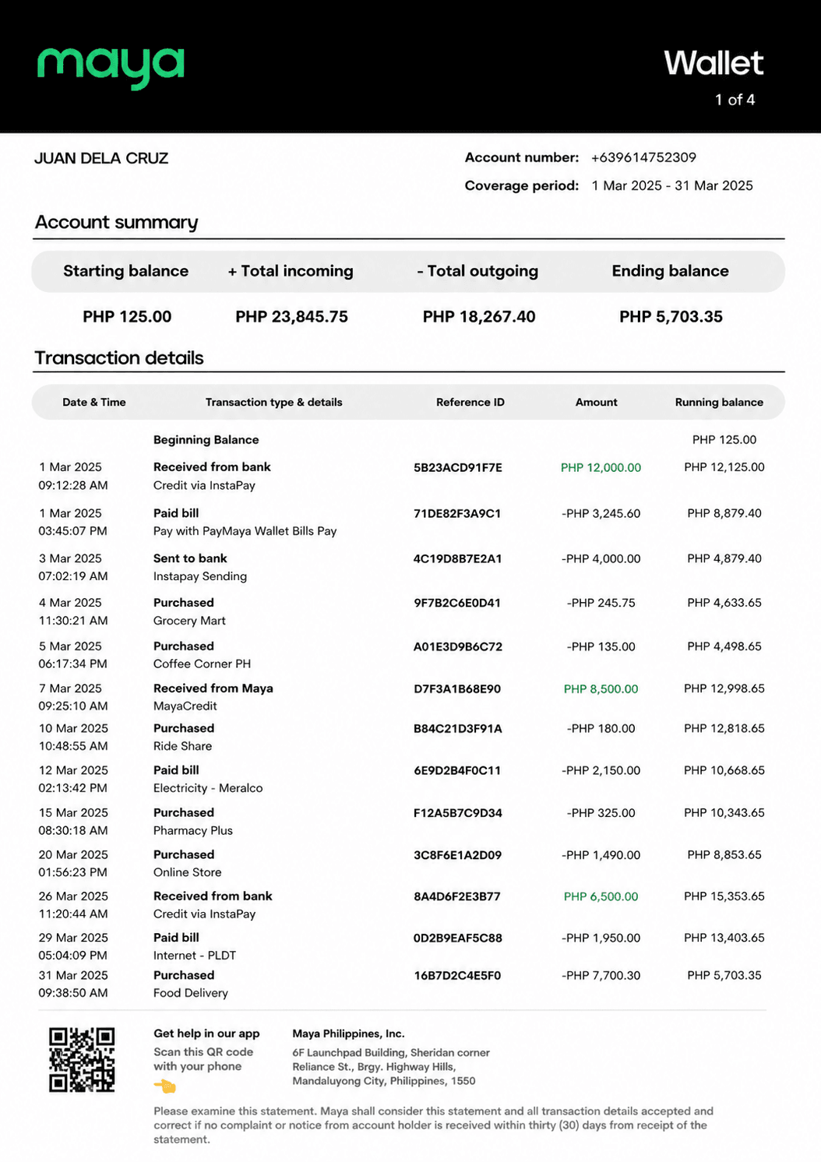Viewport: 821px width, 1162px height.
Task: Click green amount PHP 6,500.00
Action: pyautogui.click(x=601, y=896)
